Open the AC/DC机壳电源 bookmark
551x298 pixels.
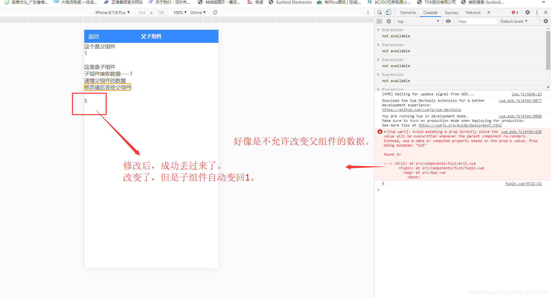tap(389, 2)
